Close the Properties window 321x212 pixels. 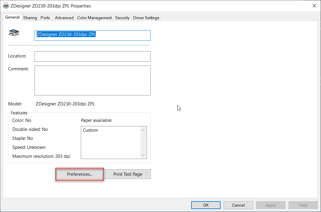(314, 6)
